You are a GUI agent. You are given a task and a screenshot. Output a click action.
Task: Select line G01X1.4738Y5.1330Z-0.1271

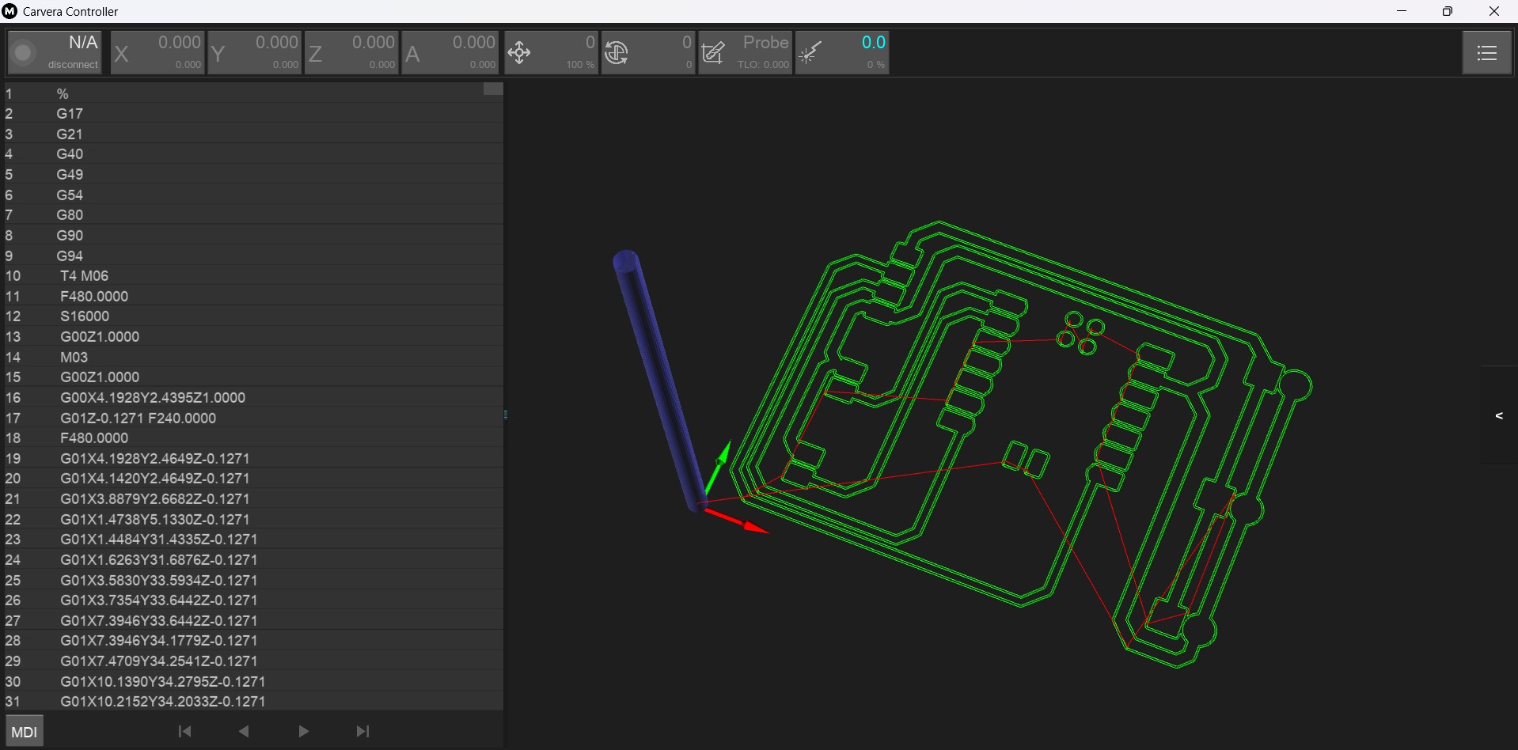coord(253,519)
